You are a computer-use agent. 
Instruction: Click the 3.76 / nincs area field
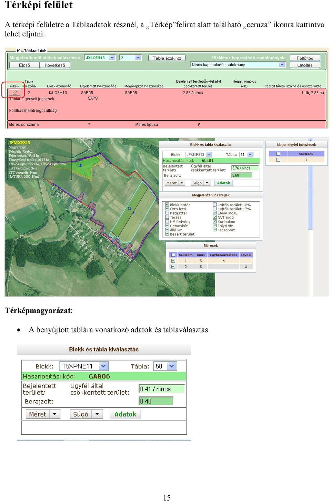coord(245,168)
